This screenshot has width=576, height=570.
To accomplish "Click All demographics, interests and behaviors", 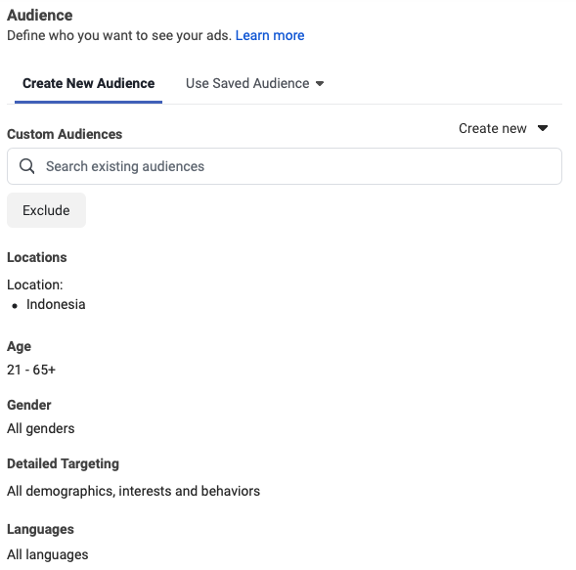I will click(133, 491).
